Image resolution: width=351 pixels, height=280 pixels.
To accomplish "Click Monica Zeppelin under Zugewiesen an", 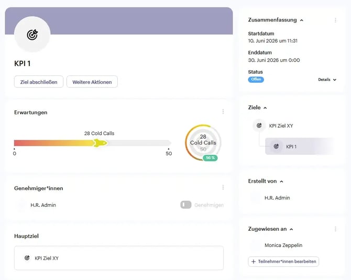I will [x=283, y=245].
